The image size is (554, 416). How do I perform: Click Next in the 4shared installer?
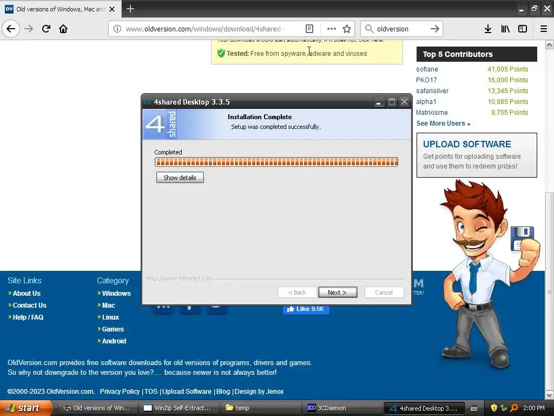click(x=338, y=292)
